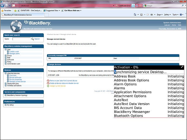Select BlackBerry Messenger row in Activation list
The image size is (187, 140).
(149, 112)
